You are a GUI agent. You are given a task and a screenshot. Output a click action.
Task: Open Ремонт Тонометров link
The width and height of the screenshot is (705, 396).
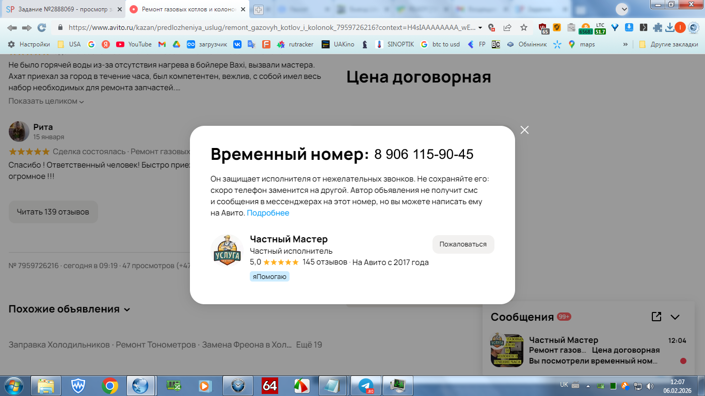(x=156, y=344)
